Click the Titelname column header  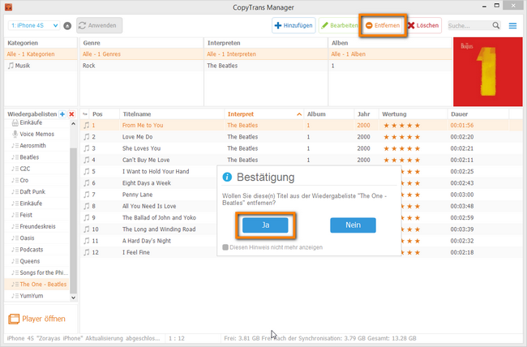tap(138, 114)
